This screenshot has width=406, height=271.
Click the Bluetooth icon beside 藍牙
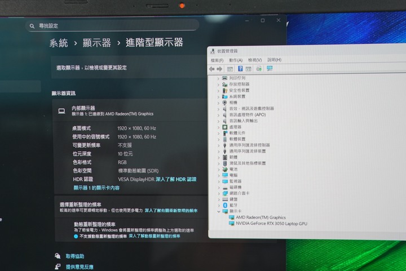point(225,205)
